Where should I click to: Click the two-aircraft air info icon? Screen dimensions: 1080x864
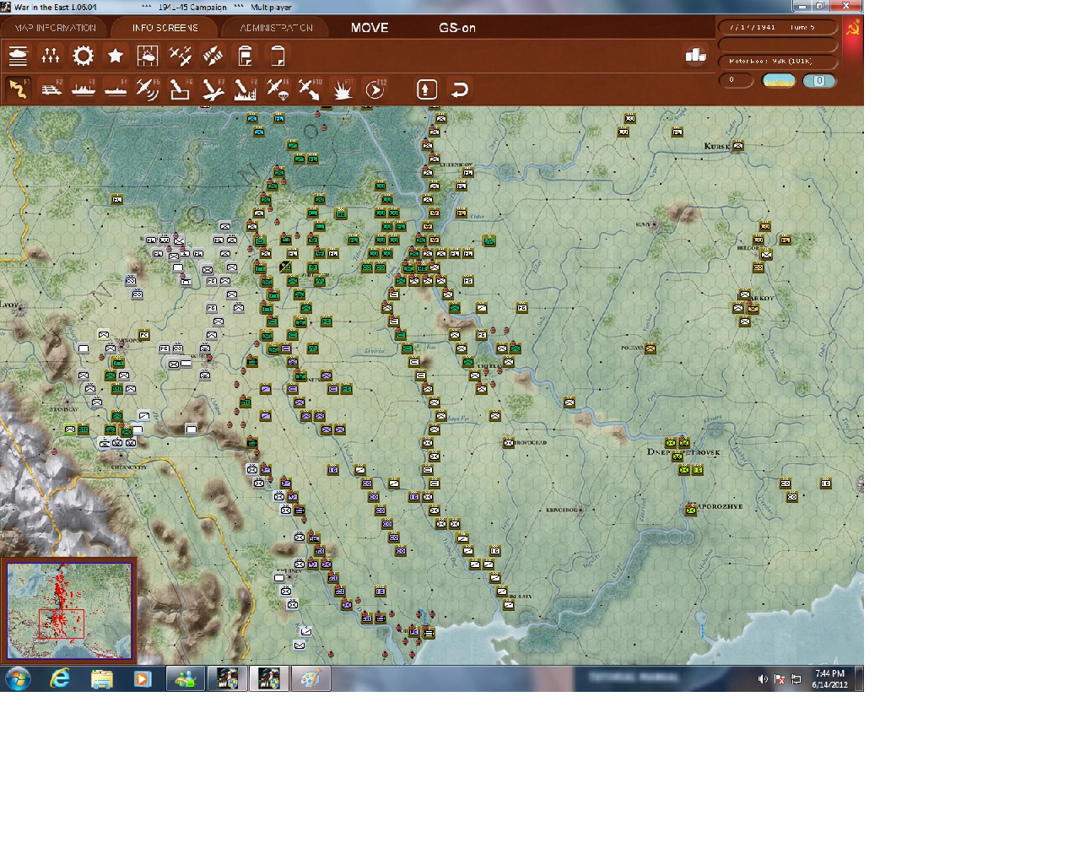[x=181, y=57]
